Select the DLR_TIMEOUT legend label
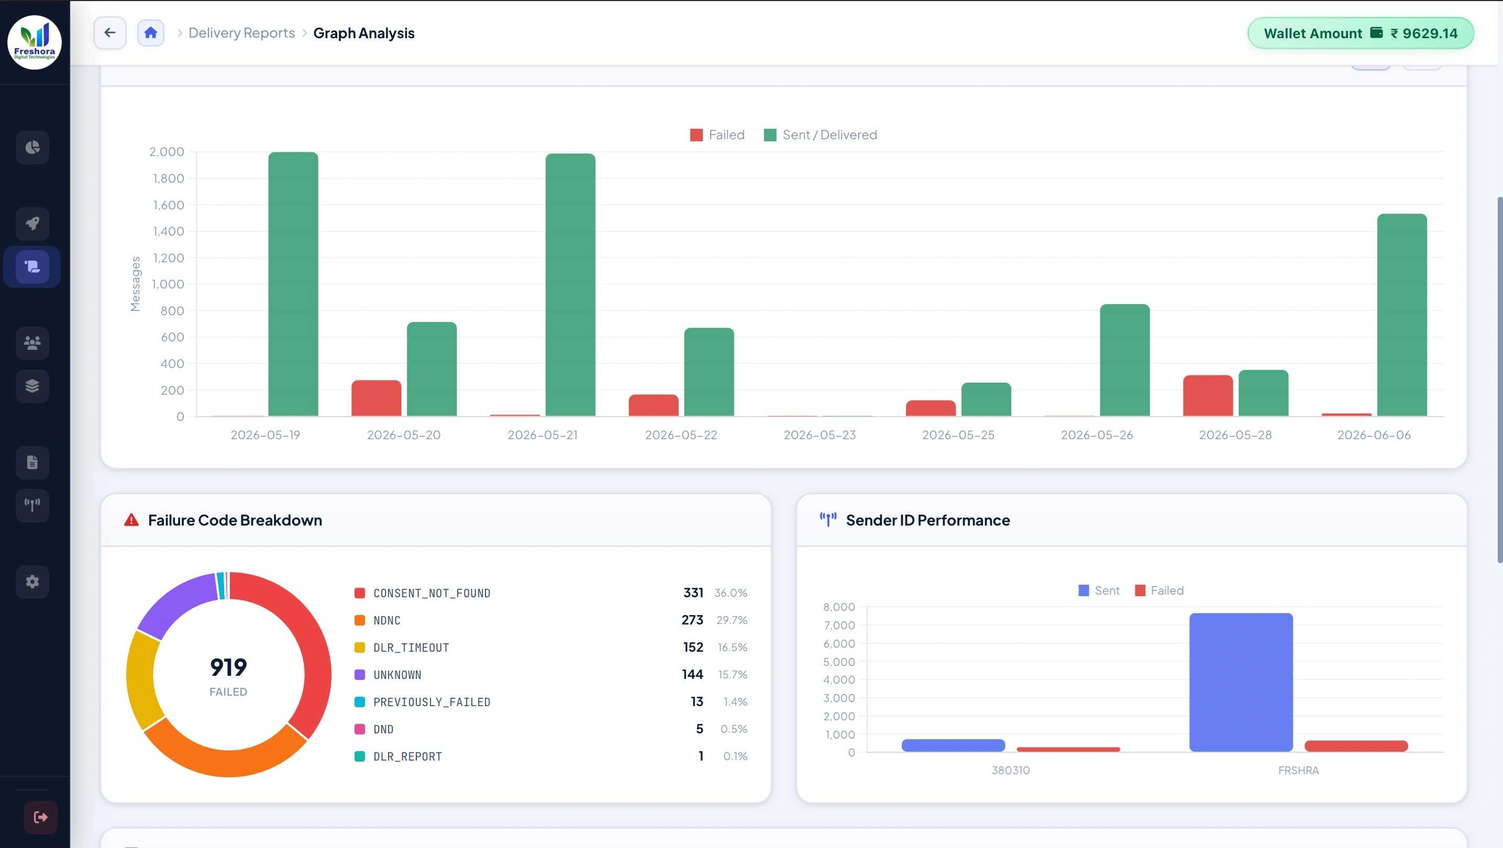This screenshot has width=1503, height=848. click(411, 648)
